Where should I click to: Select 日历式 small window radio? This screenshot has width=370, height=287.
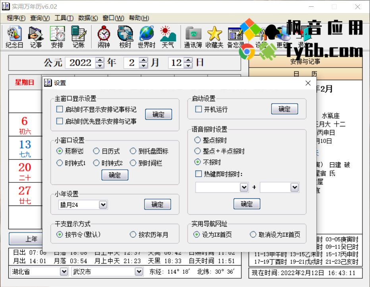(x=96, y=151)
